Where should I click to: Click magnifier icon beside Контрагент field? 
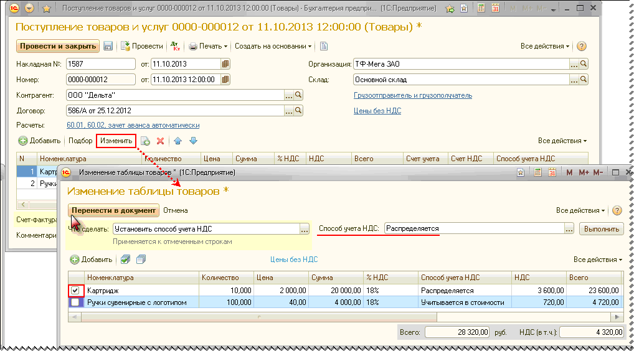pos(298,95)
